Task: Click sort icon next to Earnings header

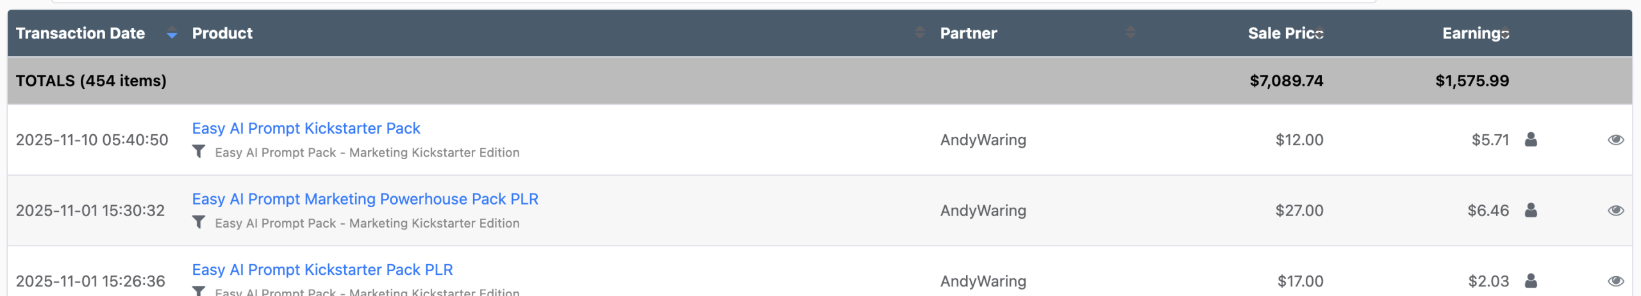Action: [x=1505, y=34]
